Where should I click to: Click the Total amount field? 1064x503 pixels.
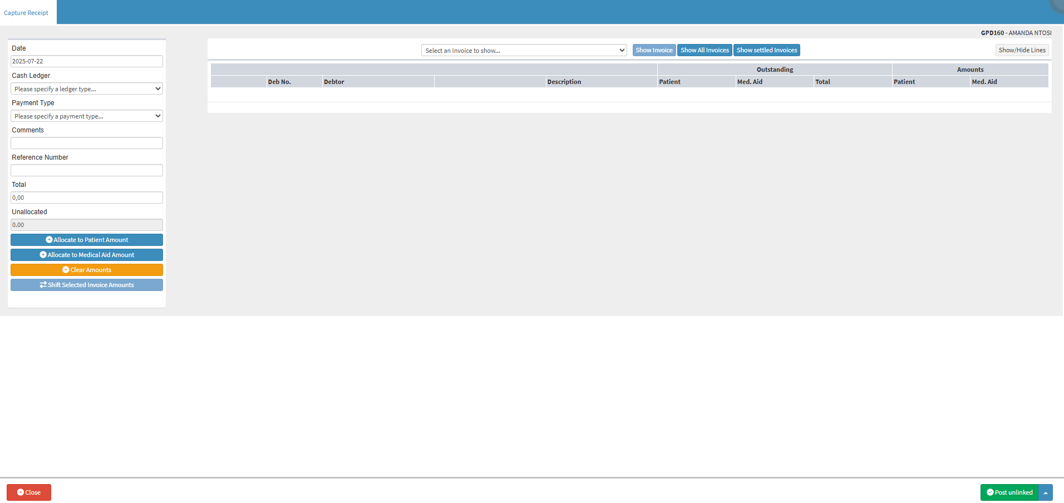point(87,198)
